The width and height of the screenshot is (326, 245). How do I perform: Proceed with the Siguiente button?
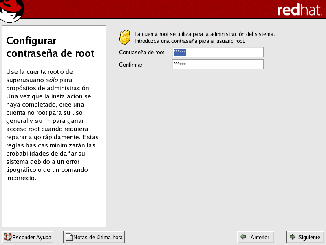[305, 237]
